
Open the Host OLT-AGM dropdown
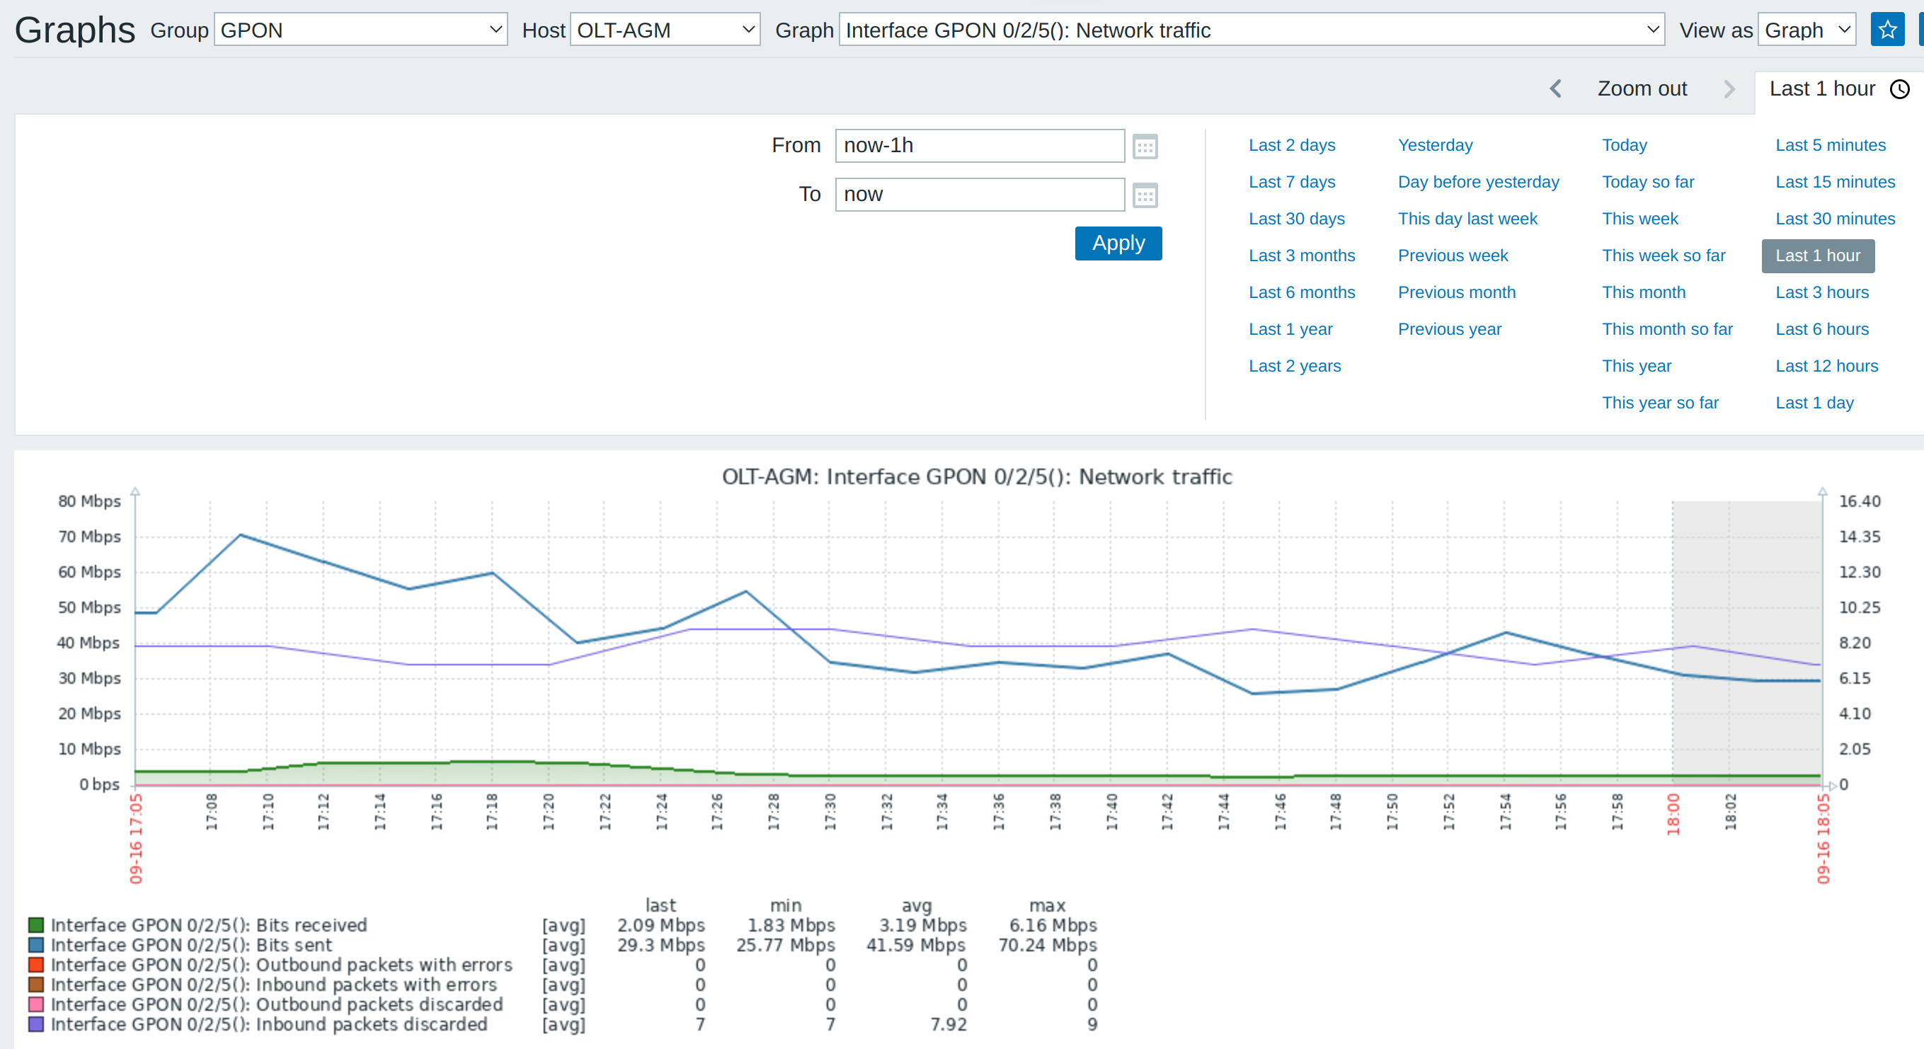pyautogui.click(x=665, y=30)
